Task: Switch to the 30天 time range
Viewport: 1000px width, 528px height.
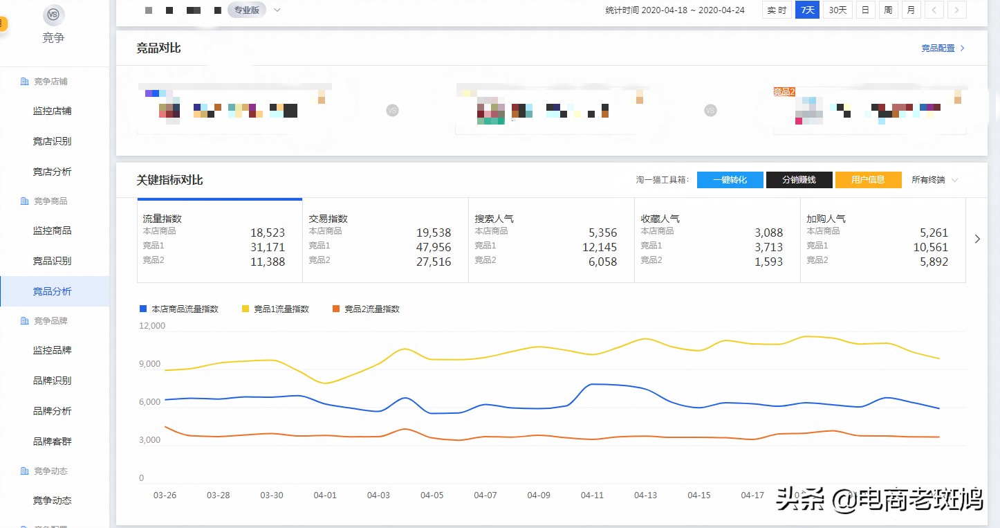Action: [837, 10]
